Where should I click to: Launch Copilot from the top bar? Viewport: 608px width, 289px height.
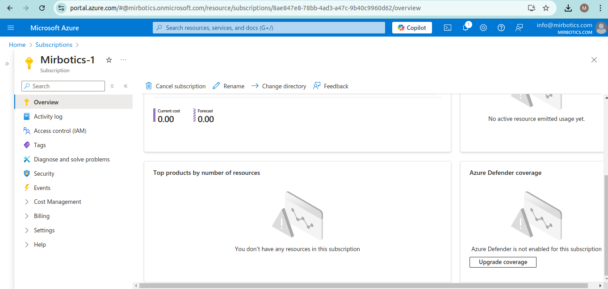tap(411, 28)
